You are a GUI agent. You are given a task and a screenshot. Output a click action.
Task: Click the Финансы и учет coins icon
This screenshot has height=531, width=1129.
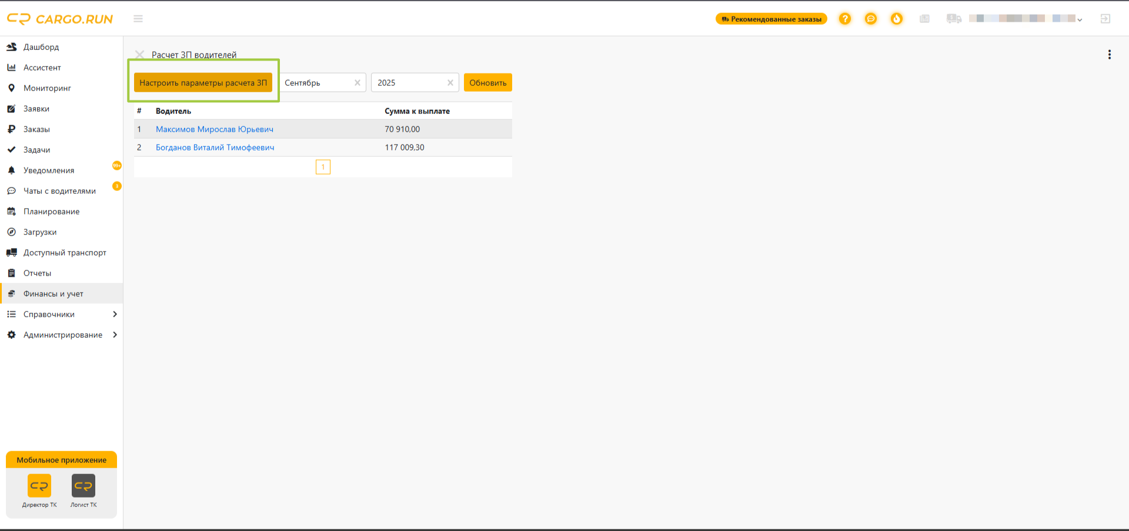(11, 294)
